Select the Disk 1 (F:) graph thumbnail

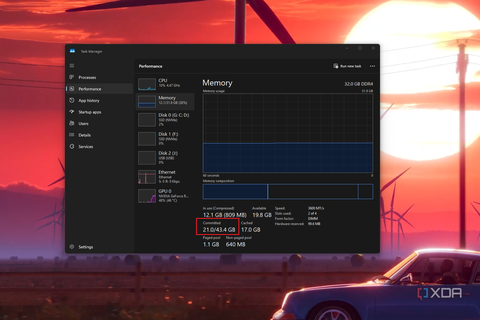(x=147, y=139)
